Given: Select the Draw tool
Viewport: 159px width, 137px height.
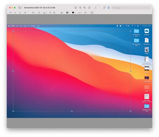Looking at the screenshot, I should pos(25,13).
